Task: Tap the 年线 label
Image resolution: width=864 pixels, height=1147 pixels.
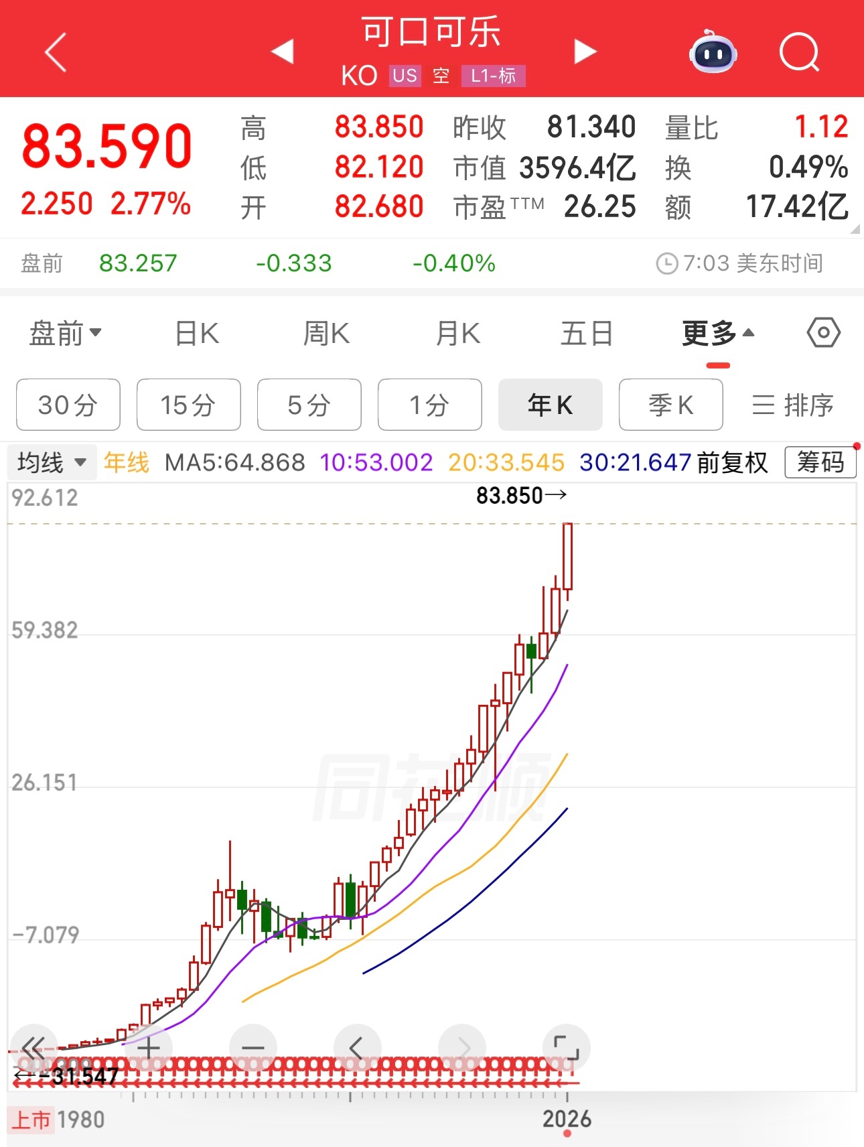Action: coord(127,462)
